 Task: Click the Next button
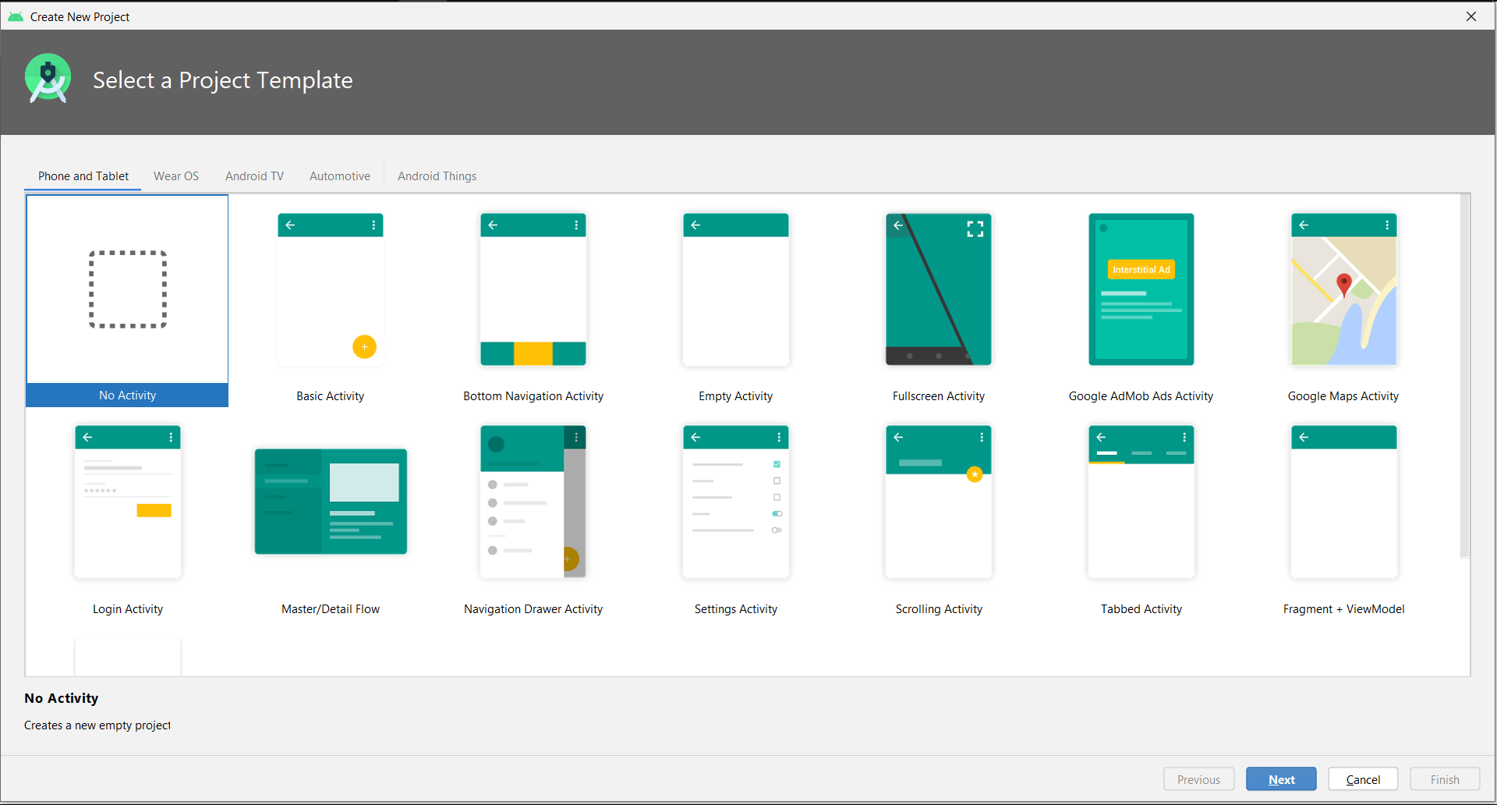pyautogui.click(x=1281, y=779)
